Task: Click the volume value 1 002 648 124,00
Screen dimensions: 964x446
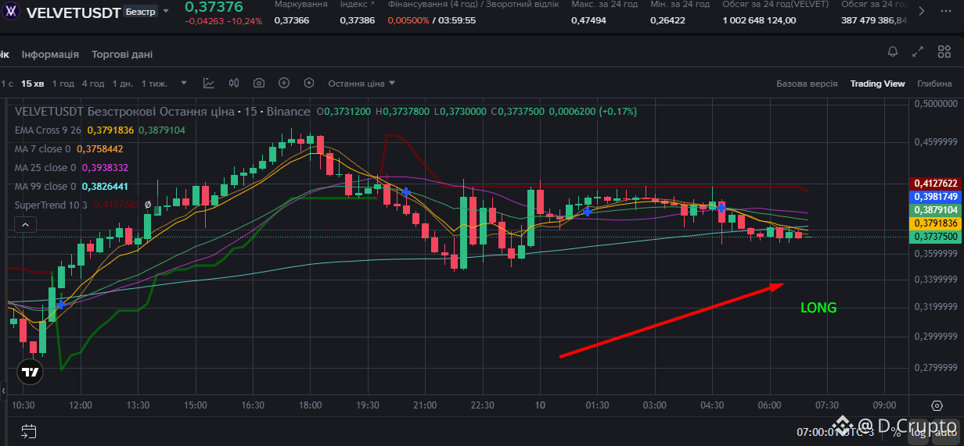Action: [x=759, y=20]
